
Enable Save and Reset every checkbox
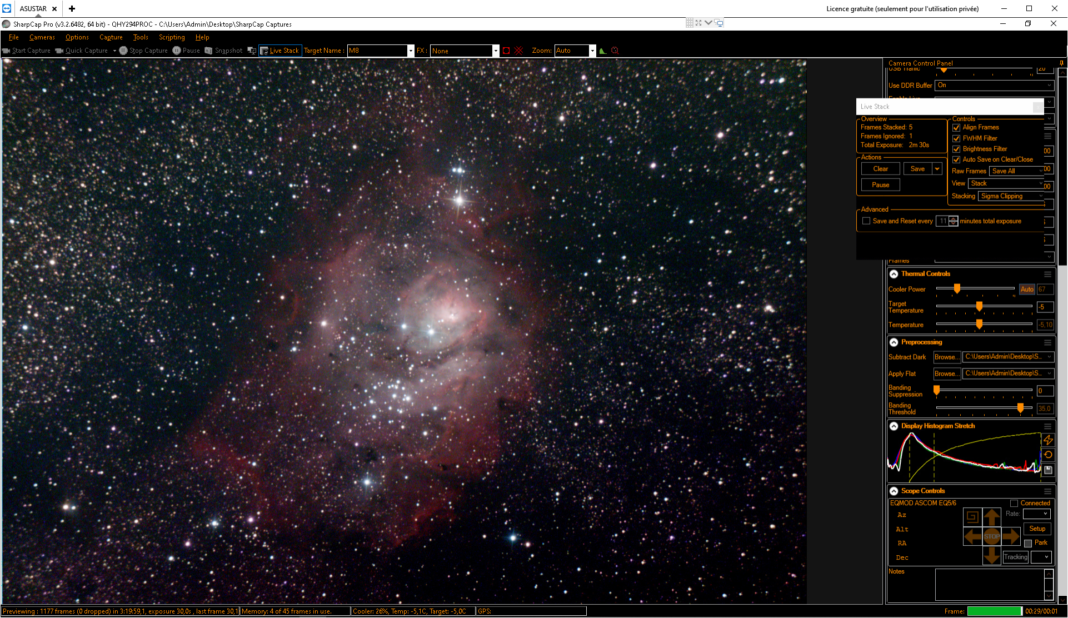(x=866, y=221)
